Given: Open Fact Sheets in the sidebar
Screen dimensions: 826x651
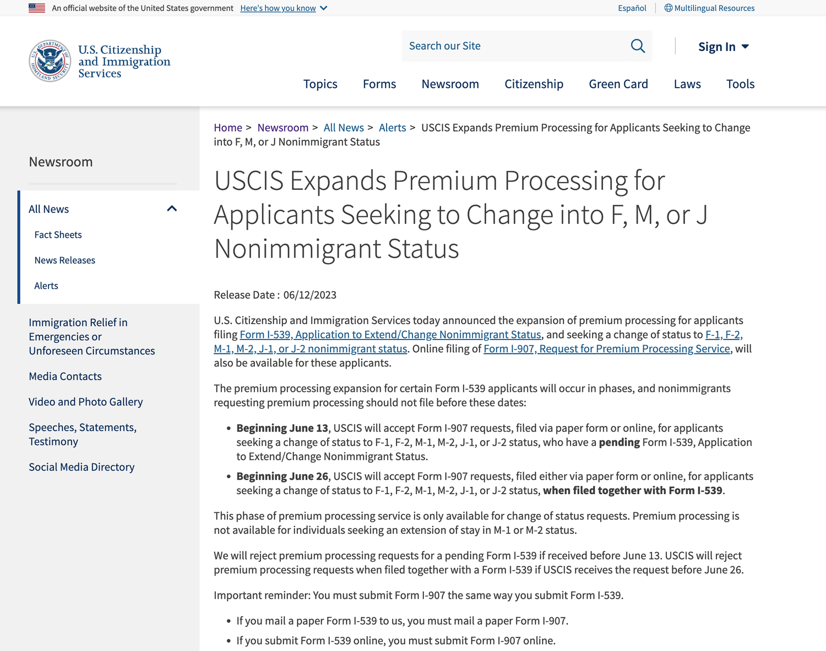Looking at the screenshot, I should [x=58, y=235].
